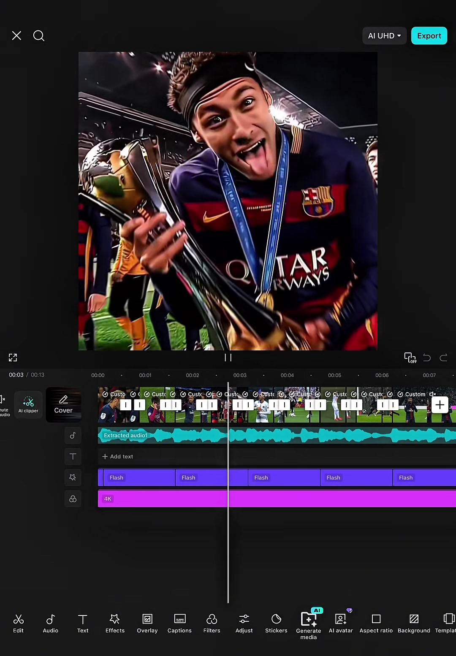
Task: Select the Extracted audio1 clip
Action: pos(277,435)
